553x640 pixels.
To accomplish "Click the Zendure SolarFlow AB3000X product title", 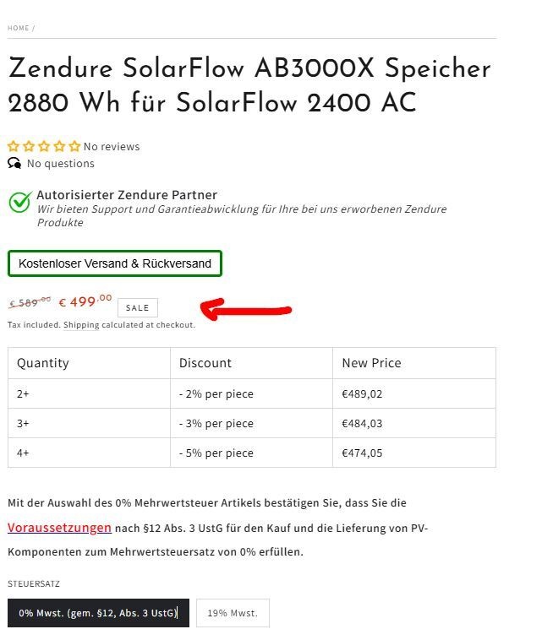I will click(x=249, y=85).
